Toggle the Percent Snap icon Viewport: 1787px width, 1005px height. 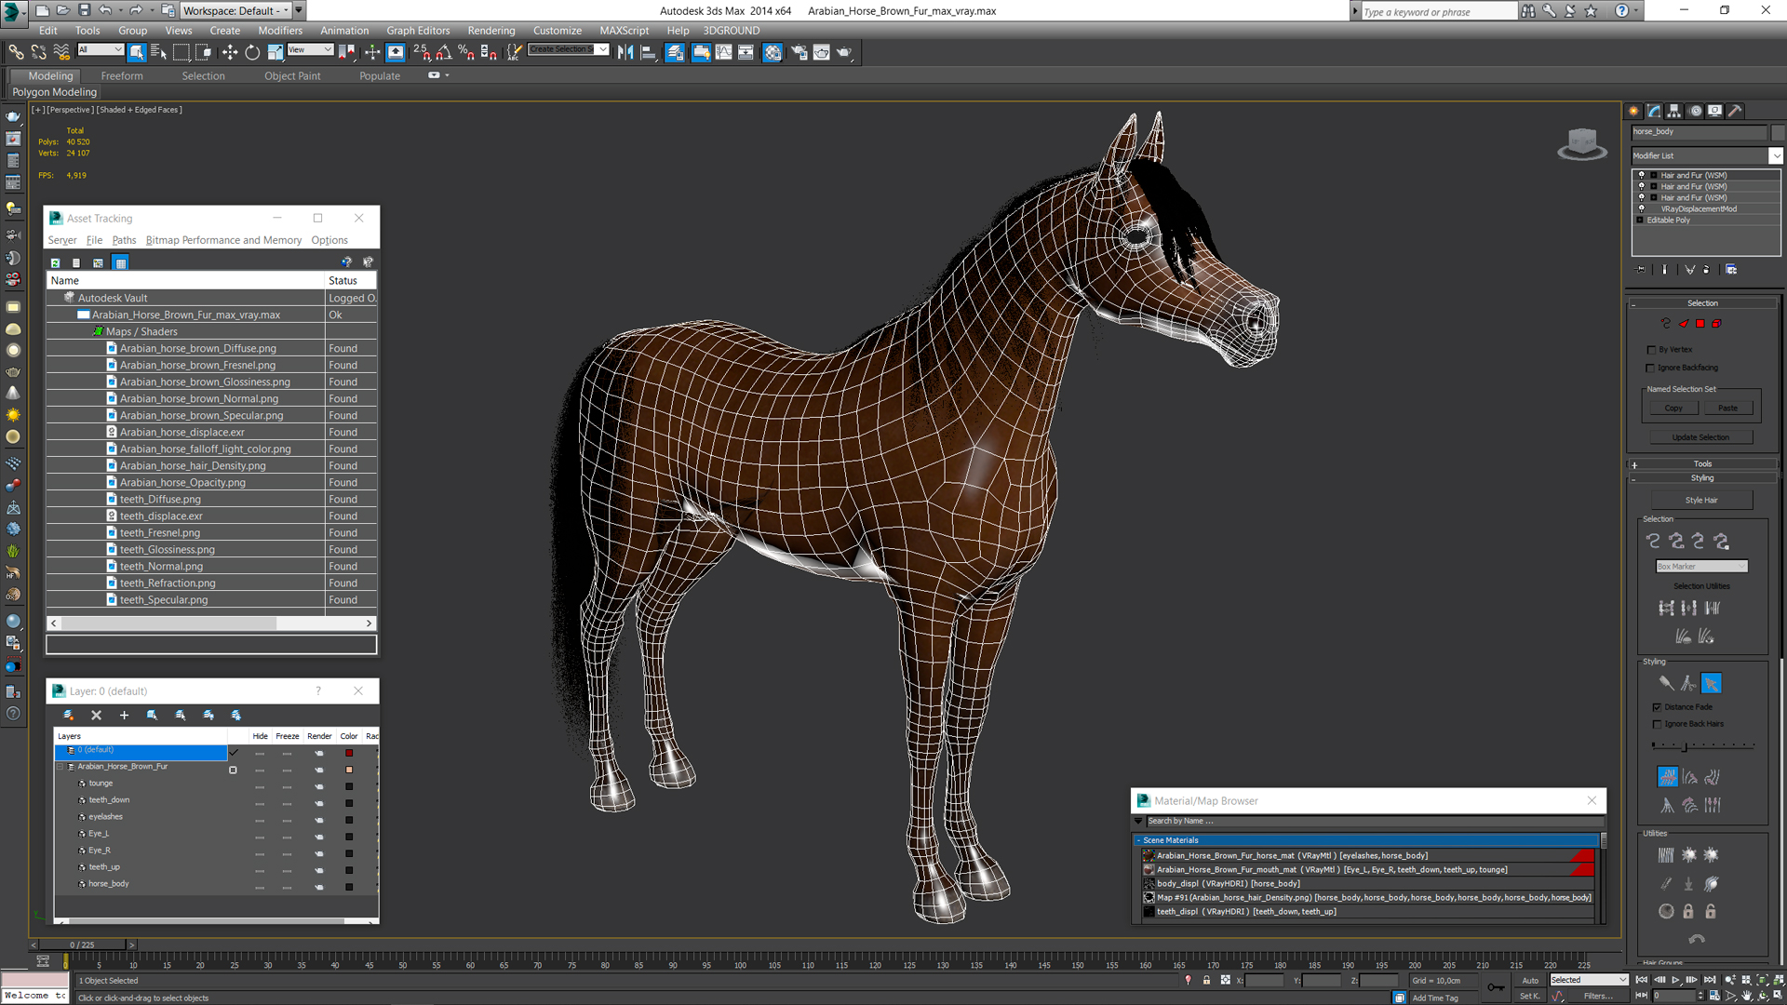pos(466,52)
